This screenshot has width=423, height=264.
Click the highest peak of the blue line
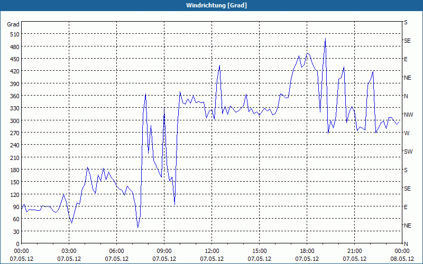tap(325, 39)
